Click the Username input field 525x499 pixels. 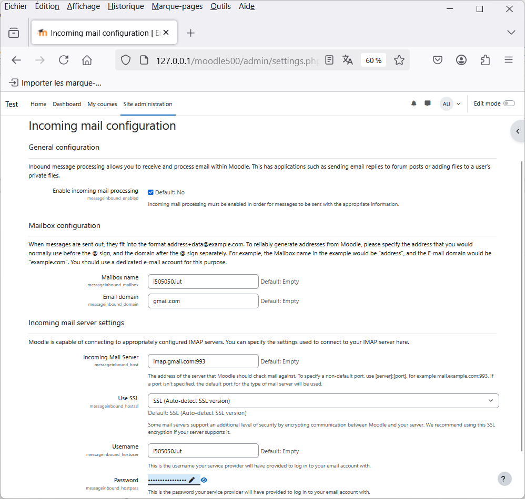[203, 451]
